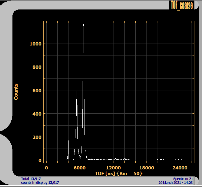
Task: Click the Counts y-axis label
Action: tap(16, 92)
